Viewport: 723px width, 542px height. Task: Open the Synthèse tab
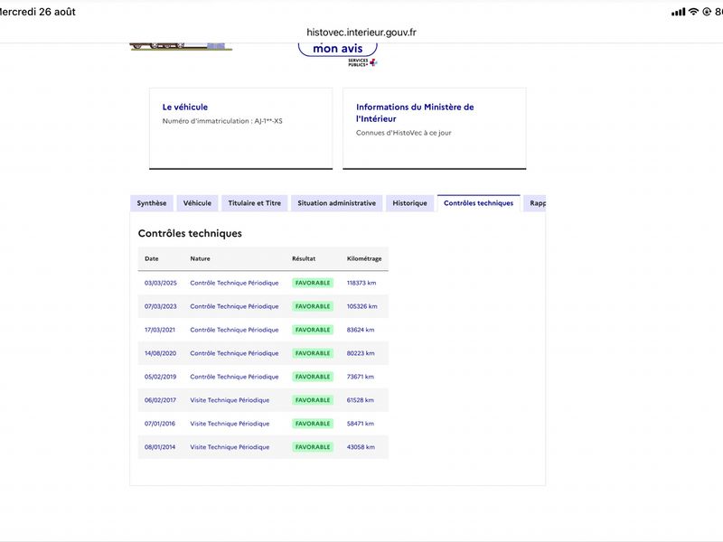(x=152, y=203)
